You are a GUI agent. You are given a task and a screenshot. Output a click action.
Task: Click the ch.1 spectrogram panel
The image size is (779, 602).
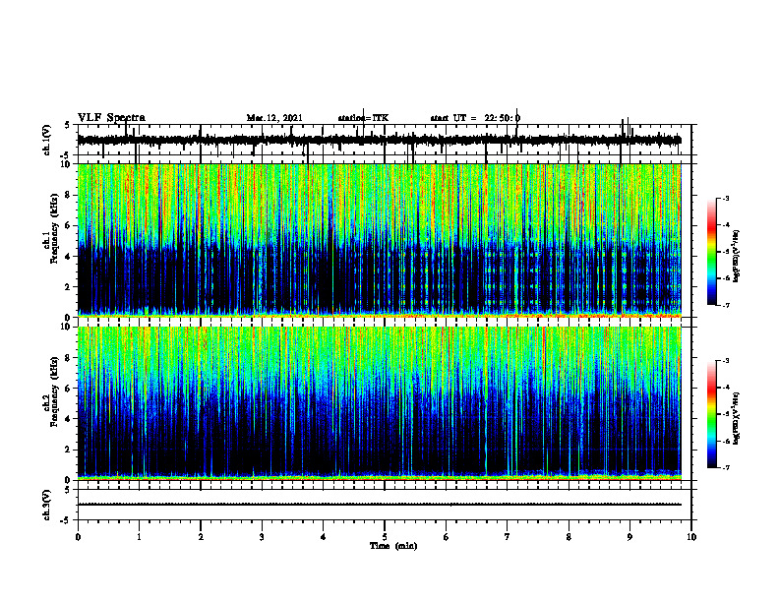click(380, 240)
